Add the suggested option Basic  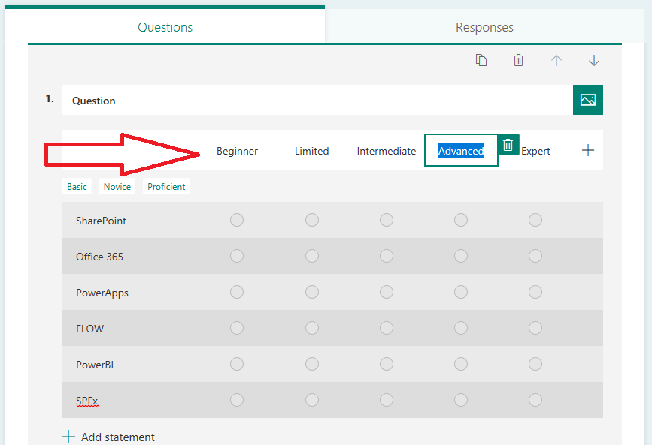[x=77, y=186]
